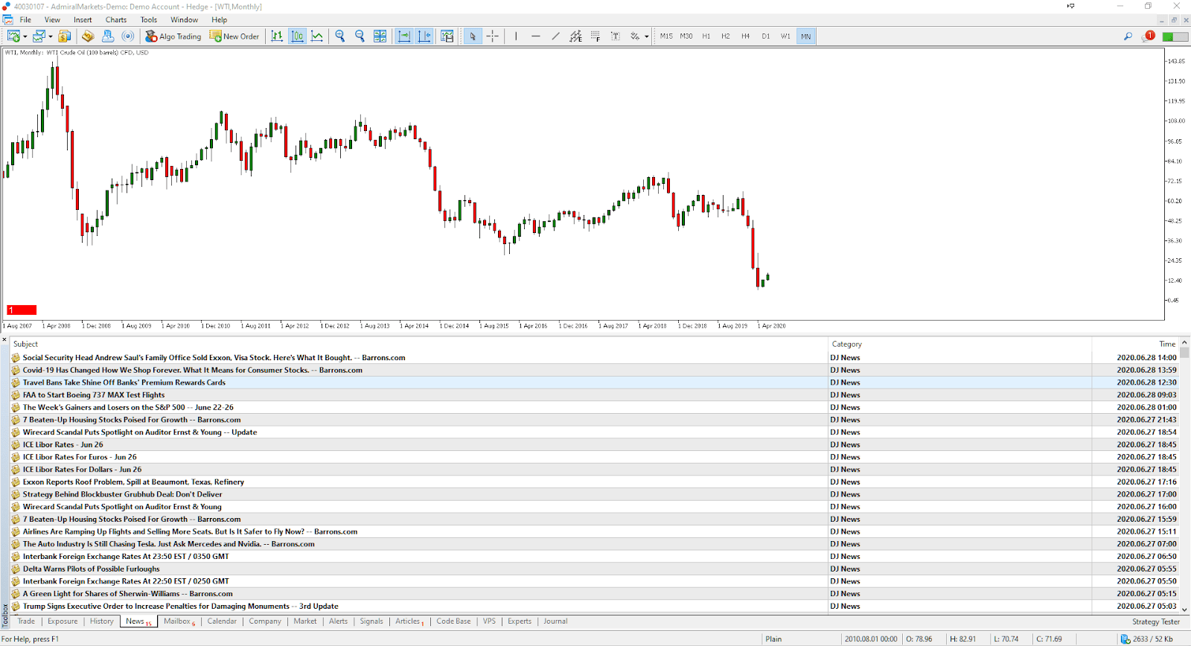
Task: Switch to the Trade tab
Action: tap(26, 621)
